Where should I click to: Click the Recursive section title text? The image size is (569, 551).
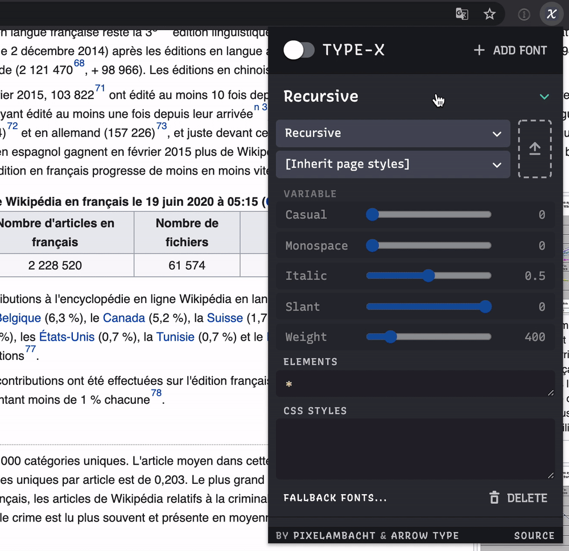pos(321,97)
